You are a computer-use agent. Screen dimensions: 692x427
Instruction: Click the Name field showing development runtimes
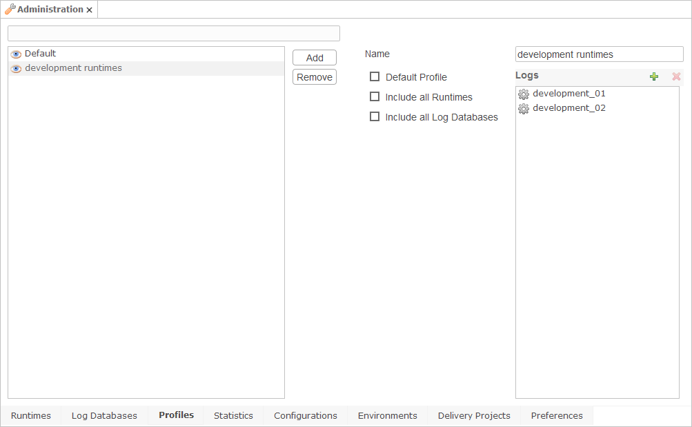599,54
